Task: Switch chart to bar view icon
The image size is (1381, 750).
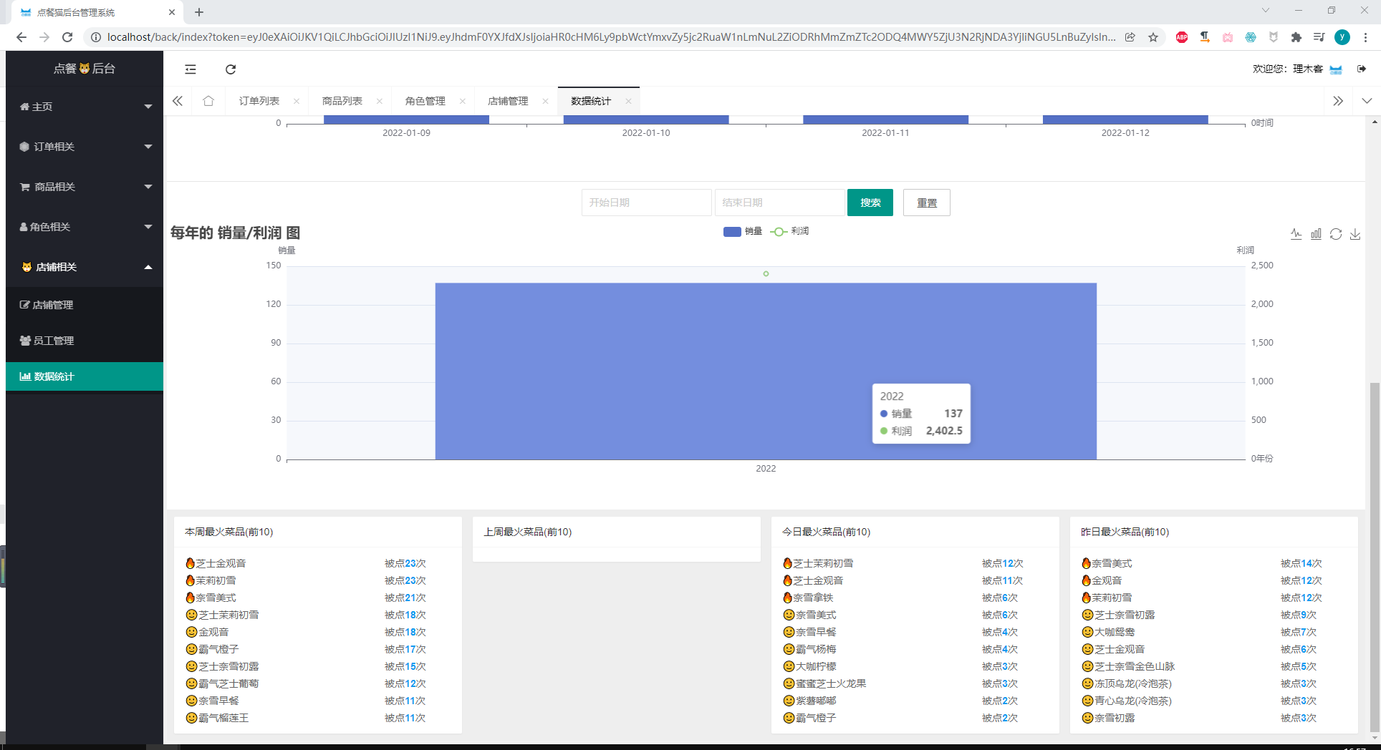Action: tap(1316, 234)
